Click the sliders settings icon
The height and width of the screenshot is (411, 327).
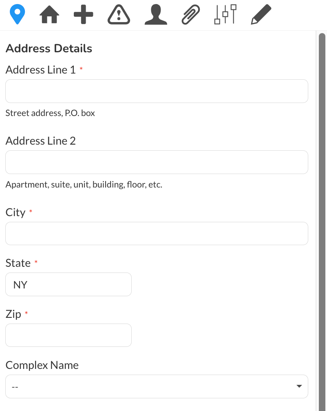(x=225, y=14)
